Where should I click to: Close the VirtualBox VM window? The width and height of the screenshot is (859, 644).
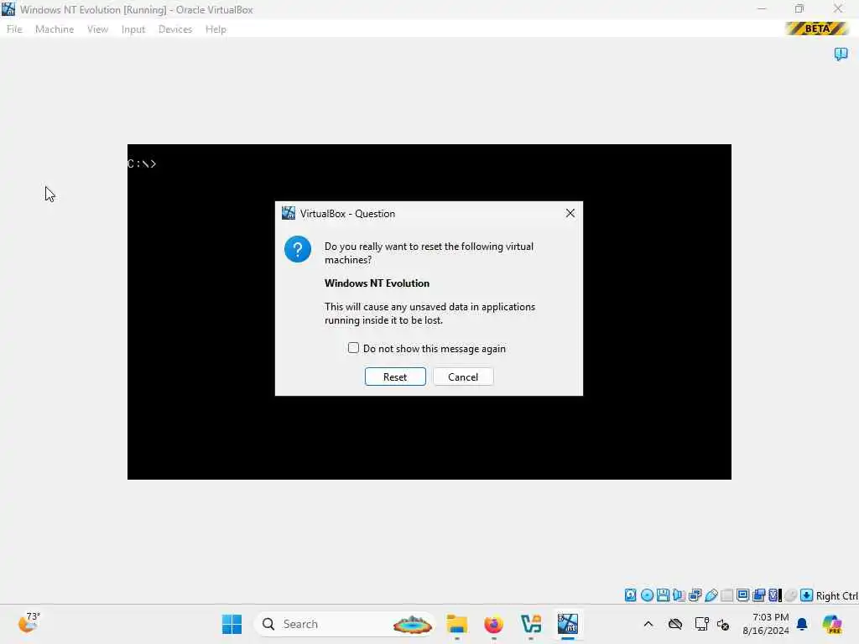(838, 8)
